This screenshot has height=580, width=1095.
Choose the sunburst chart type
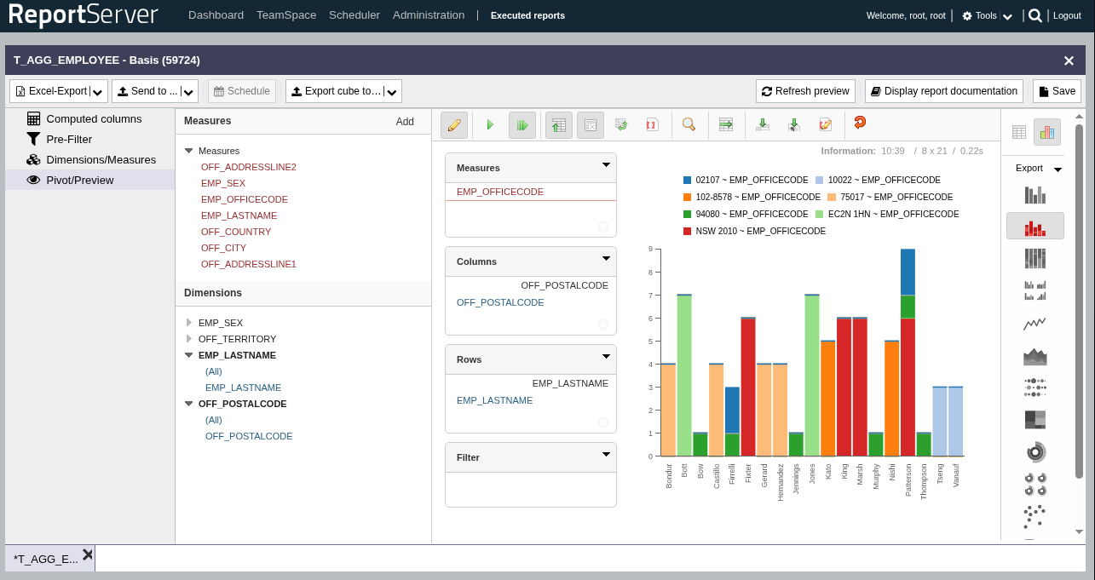(x=1034, y=451)
